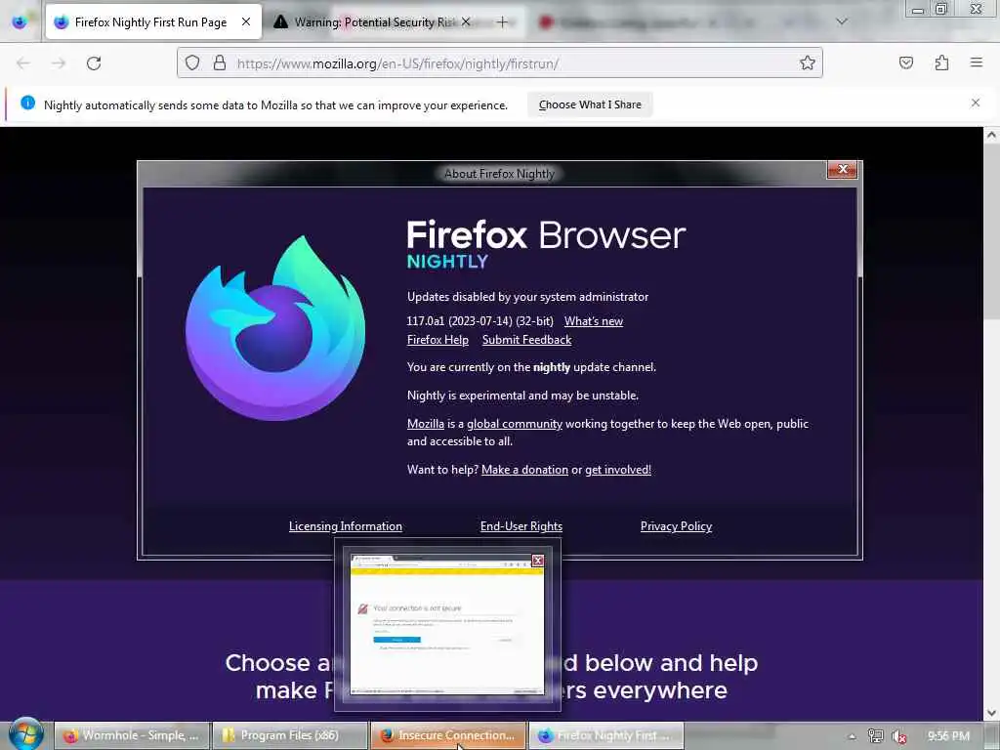Open the global community link
1000x750 pixels.
(515, 424)
